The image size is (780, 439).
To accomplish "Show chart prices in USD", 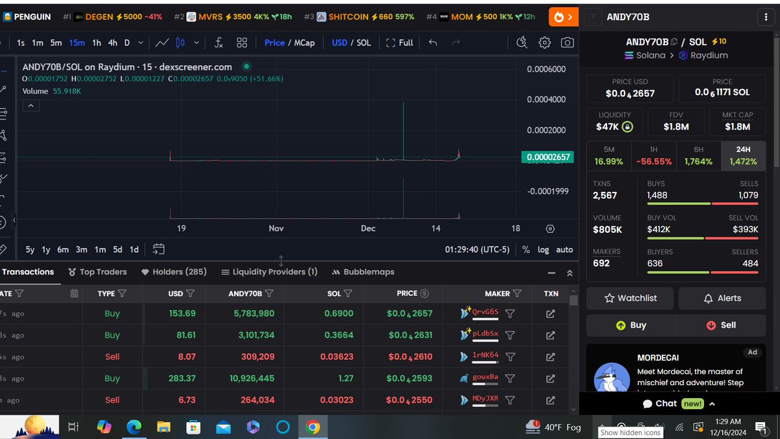I will (339, 43).
